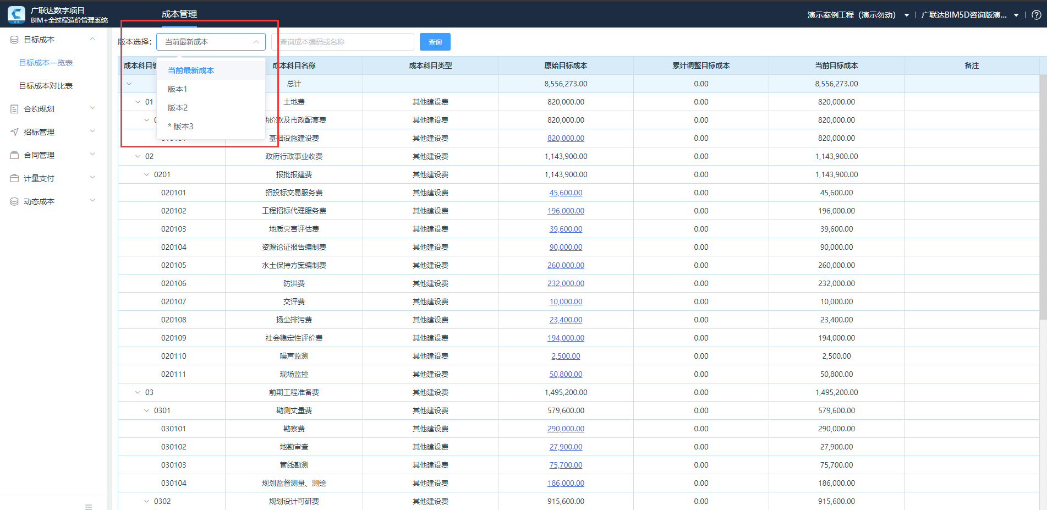Click the 目标成本 sidebar icon

14,40
